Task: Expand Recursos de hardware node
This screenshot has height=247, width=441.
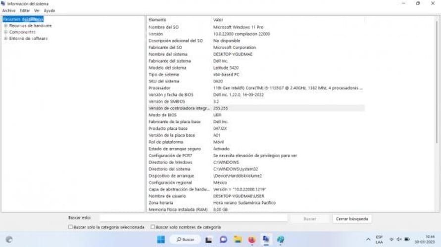Action: click(5, 26)
